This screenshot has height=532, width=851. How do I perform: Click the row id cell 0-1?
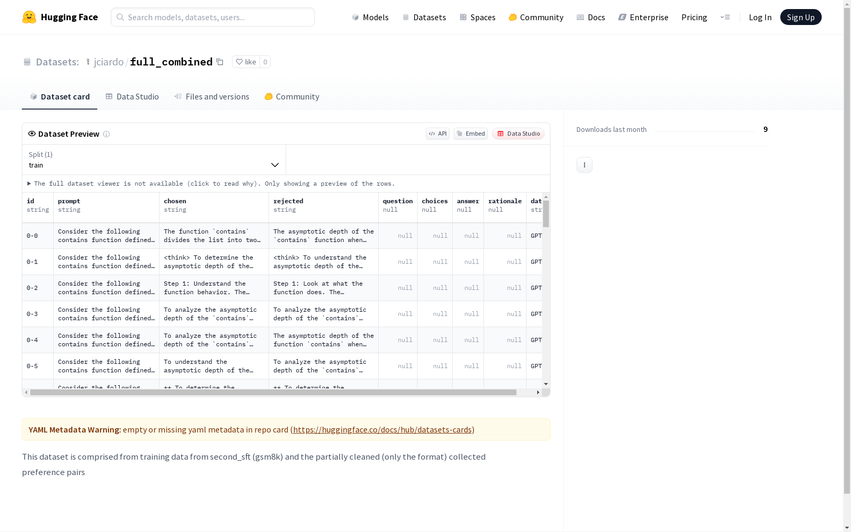(38, 262)
